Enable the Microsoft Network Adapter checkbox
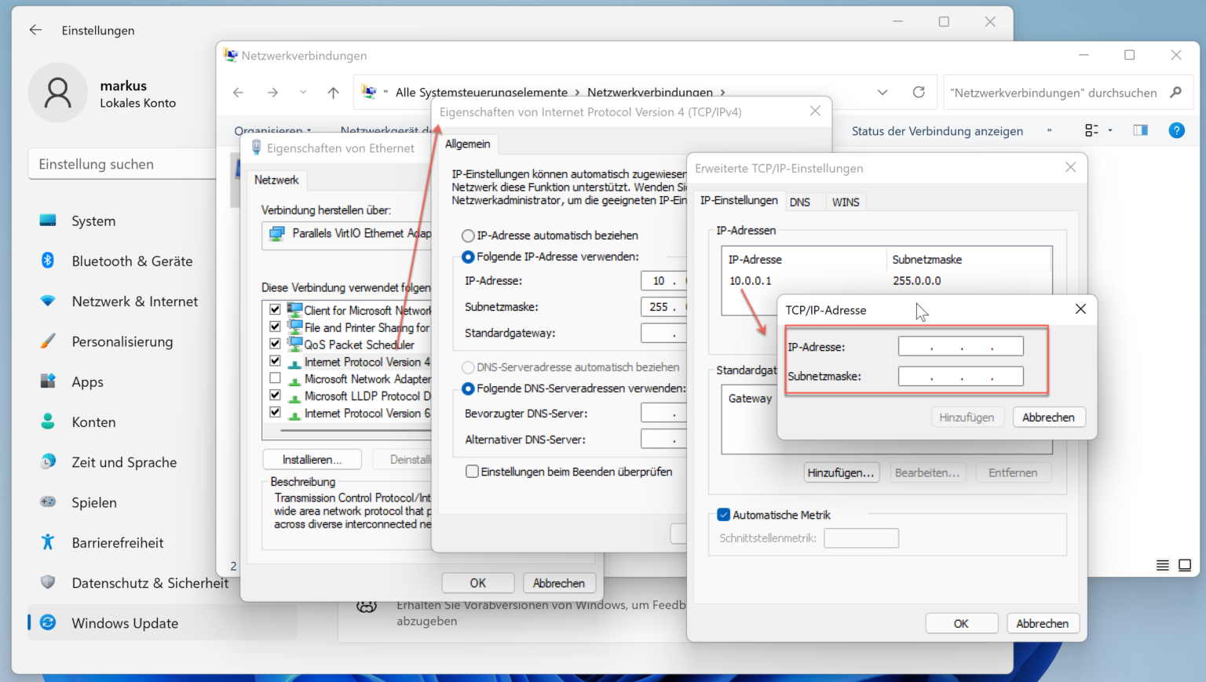Image resolution: width=1206 pixels, height=682 pixels. (x=275, y=378)
